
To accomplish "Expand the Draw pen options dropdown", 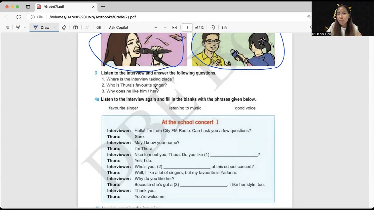I will click(55, 27).
